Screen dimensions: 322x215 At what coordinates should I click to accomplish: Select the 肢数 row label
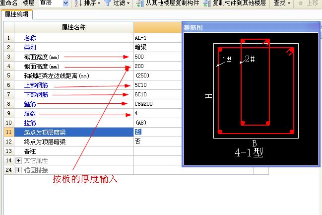[30, 114]
